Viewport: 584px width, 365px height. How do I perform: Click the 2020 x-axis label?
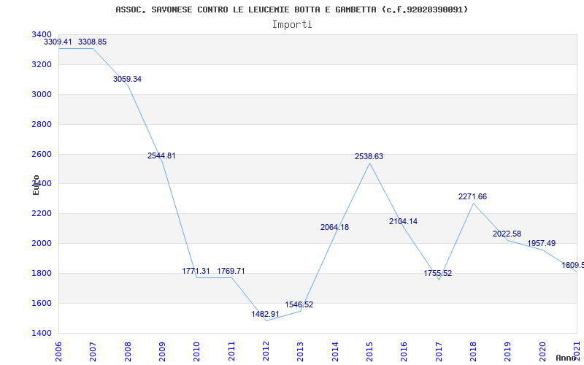coord(542,352)
